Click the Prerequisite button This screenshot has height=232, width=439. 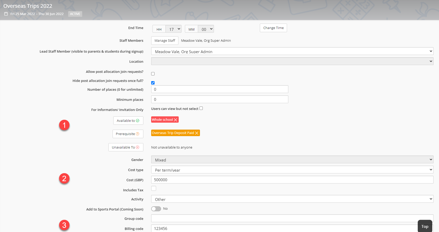[x=128, y=134]
